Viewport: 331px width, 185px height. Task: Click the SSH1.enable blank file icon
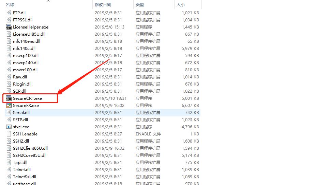click(9, 134)
